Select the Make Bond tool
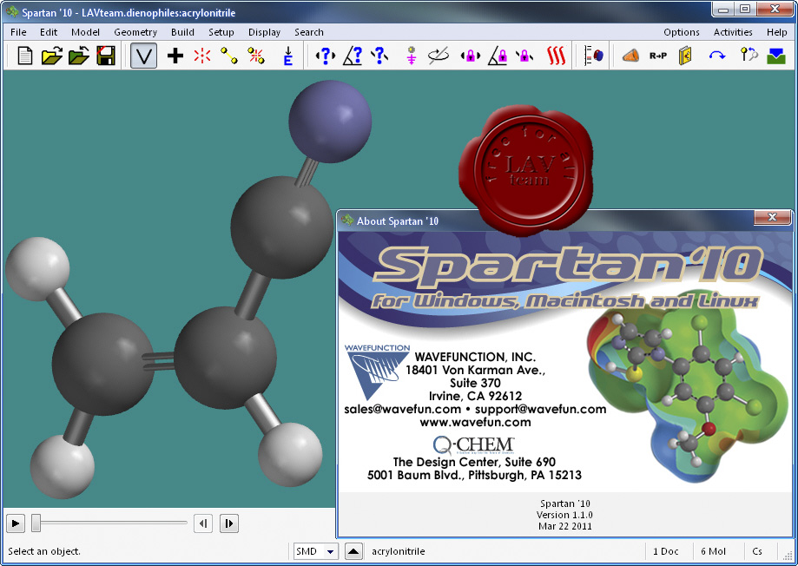The height and width of the screenshot is (566, 798). pos(229,56)
